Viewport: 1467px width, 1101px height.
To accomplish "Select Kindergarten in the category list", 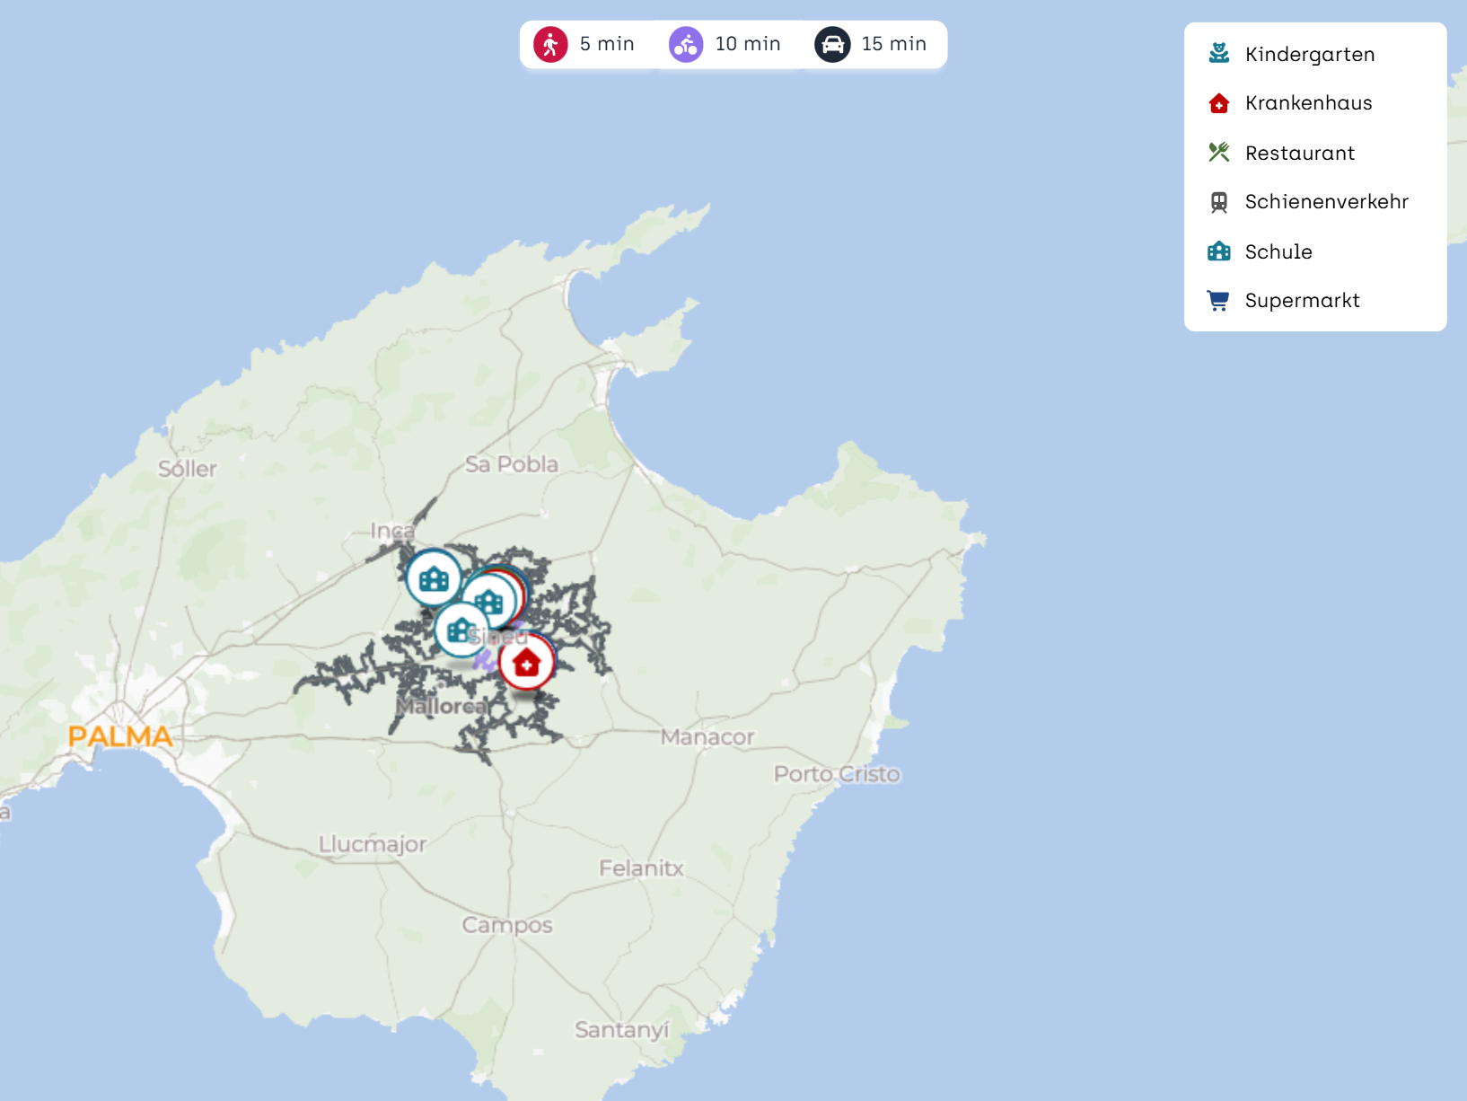I will coord(1309,54).
